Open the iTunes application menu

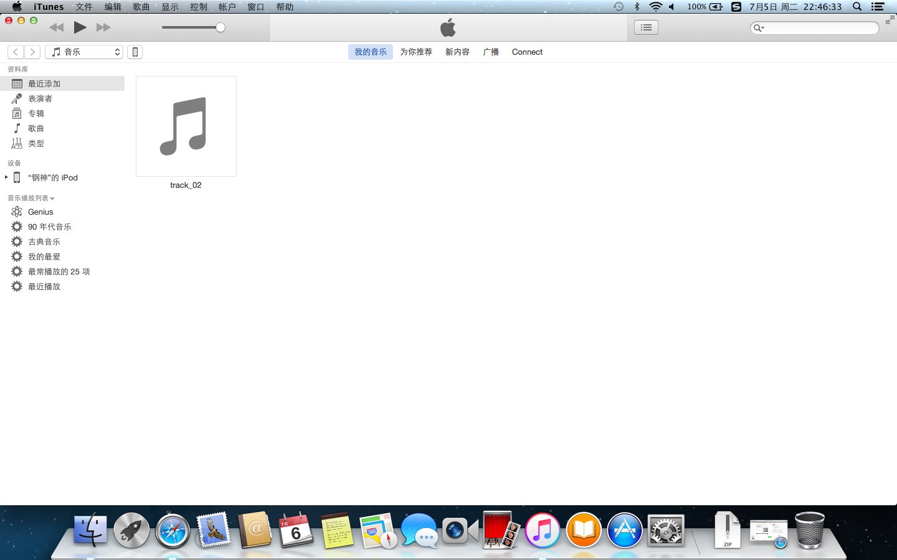coord(49,7)
